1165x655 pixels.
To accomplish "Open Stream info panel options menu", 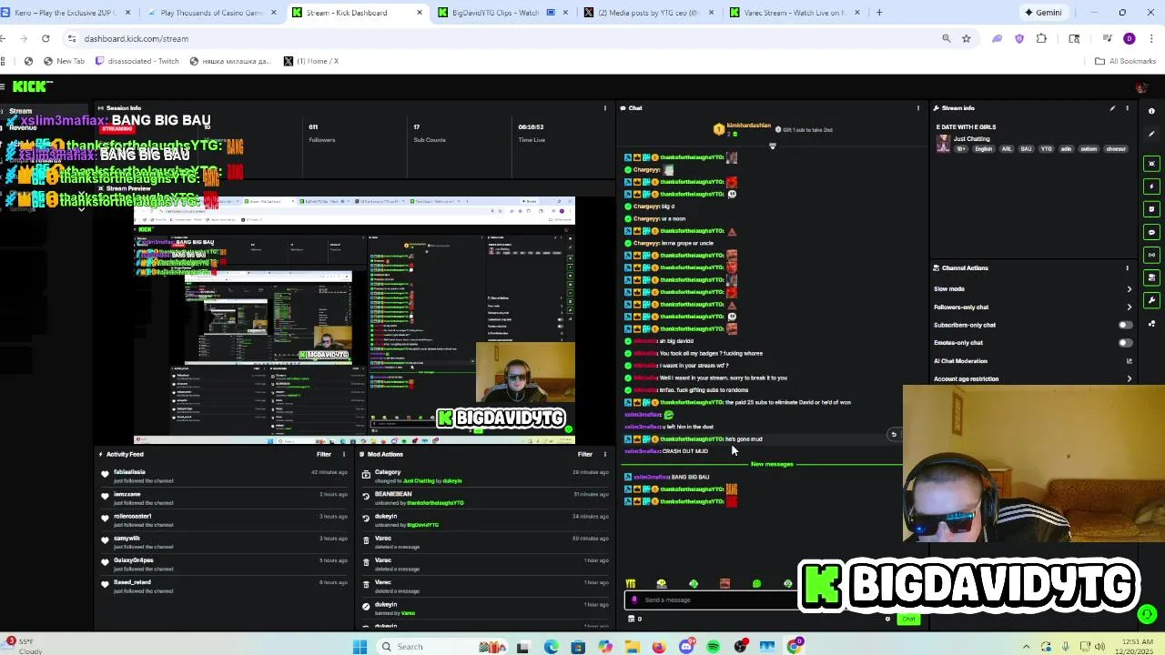I will coord(1127,108).
